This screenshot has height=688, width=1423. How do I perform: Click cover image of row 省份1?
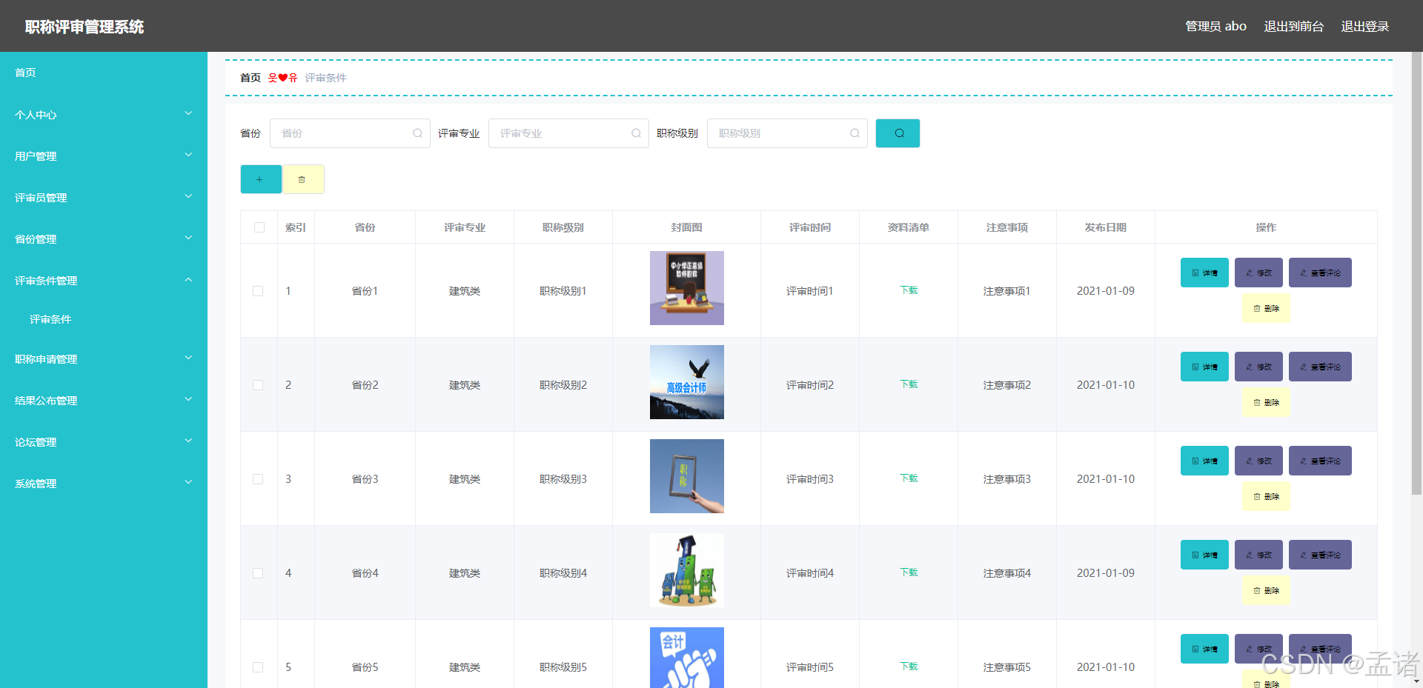(x=687, y=288)
